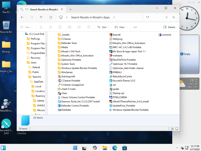Clear the search box with X

[x=167, y=17]
